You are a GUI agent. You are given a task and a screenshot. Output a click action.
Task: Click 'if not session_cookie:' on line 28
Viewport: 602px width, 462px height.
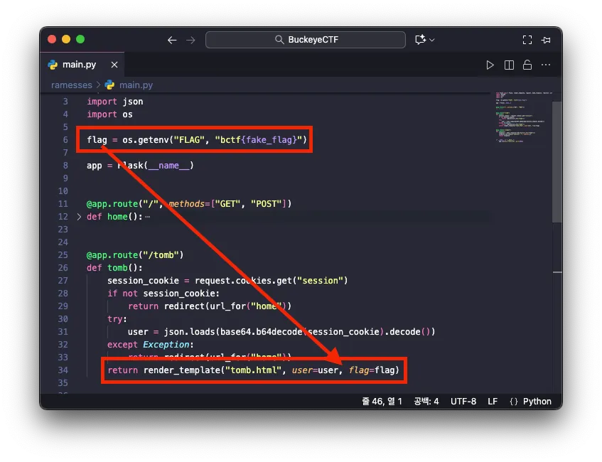pyautogui.click(x=163, y=294)
